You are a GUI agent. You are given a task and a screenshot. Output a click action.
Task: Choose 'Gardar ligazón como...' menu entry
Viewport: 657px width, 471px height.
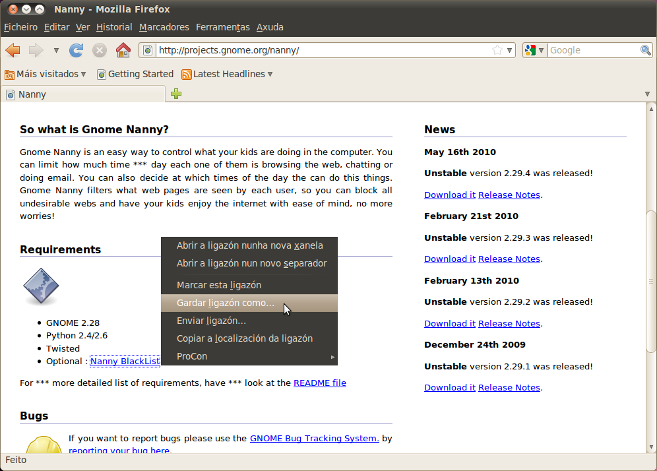pos(249,303)
